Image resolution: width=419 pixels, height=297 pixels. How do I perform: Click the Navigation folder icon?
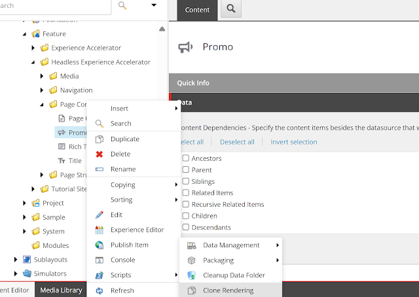click(53, 90)
